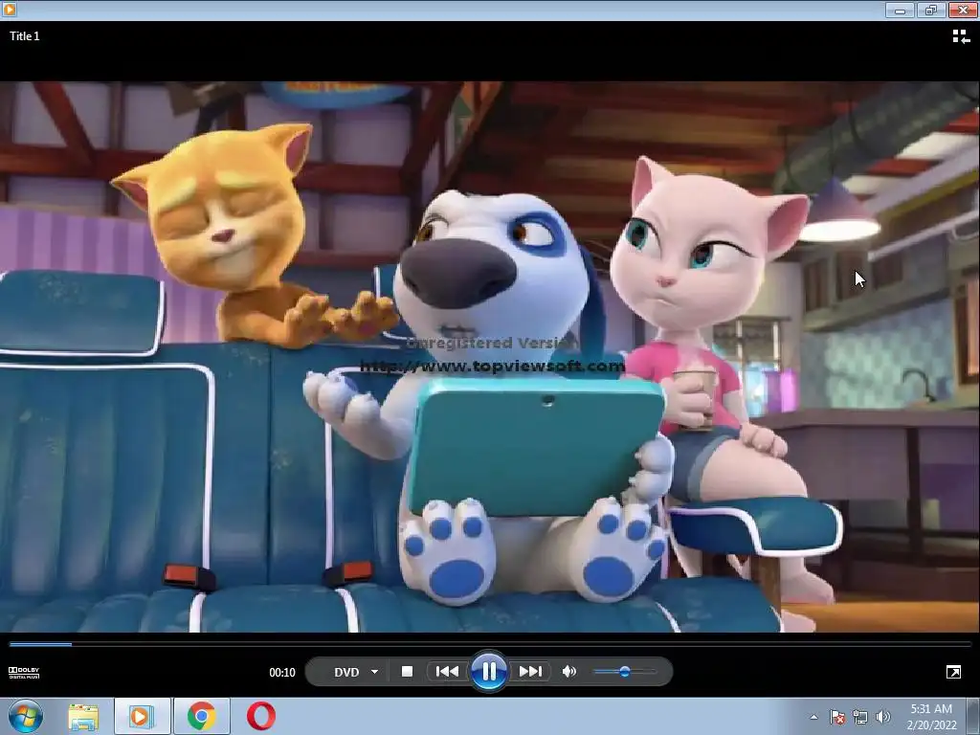Open the Windows Start menu
This screenshot has width=980, height=735.
[26, 716]
